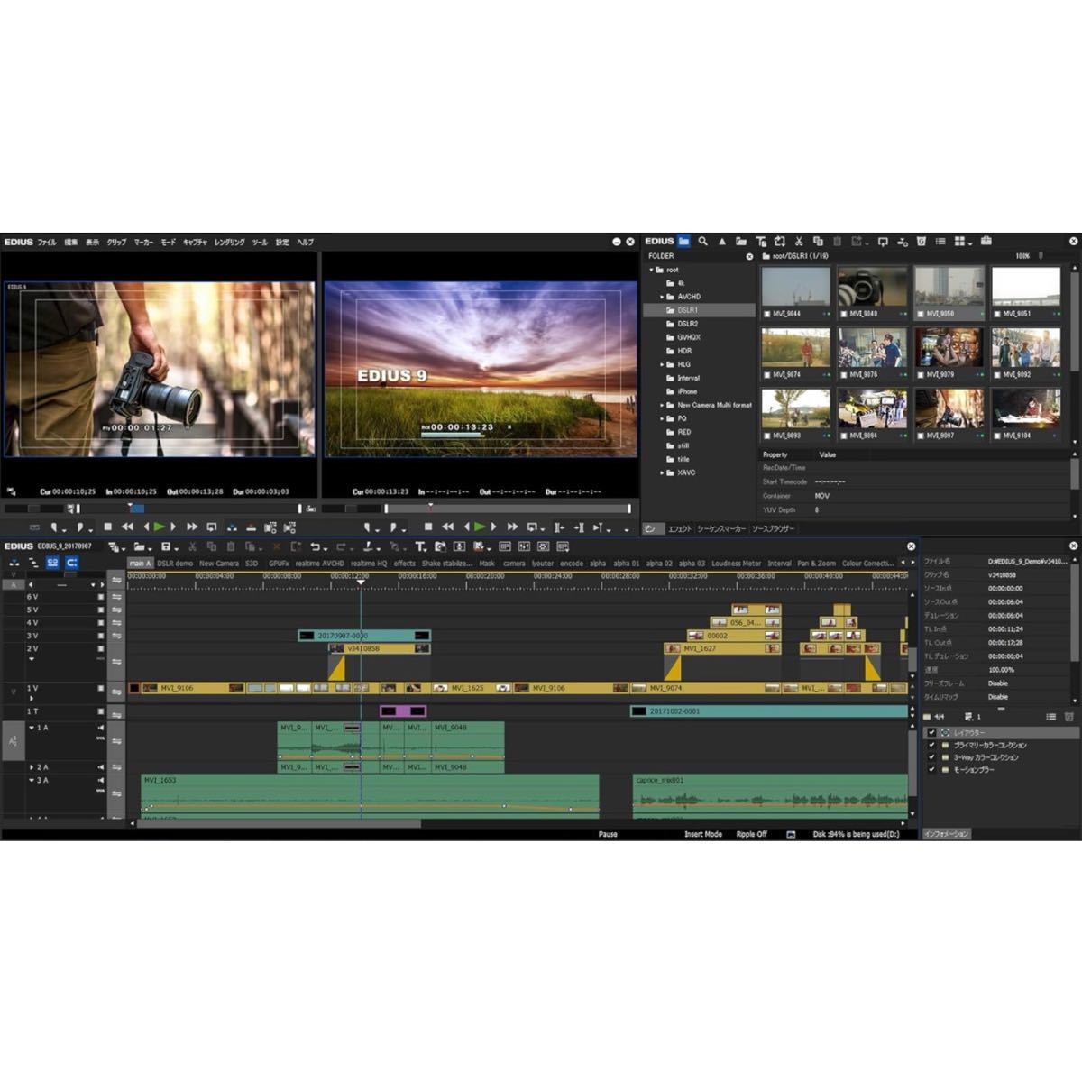Toggle the blue ripple mode icon
Viewport: 1082px width, 1082px height.
point(52,563)
